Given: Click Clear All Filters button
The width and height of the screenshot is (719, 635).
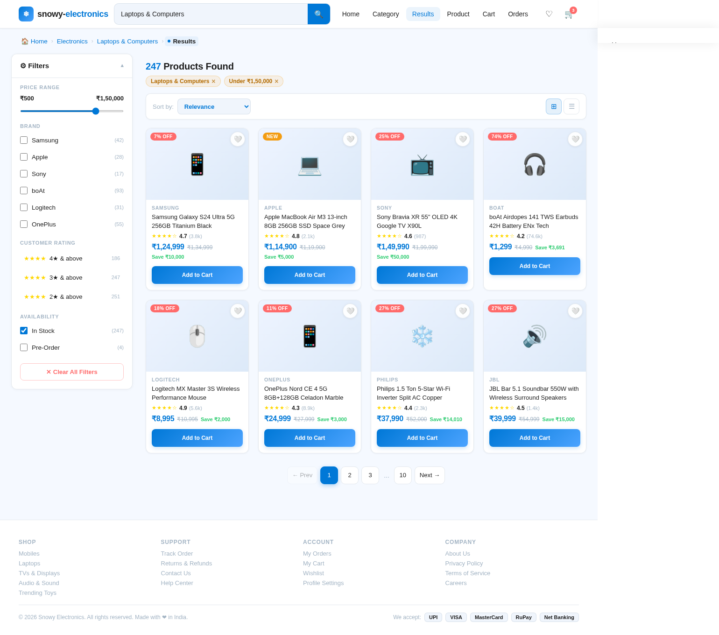Looking at the screenshot, I should pyautogui.click(x=72, y=372).
